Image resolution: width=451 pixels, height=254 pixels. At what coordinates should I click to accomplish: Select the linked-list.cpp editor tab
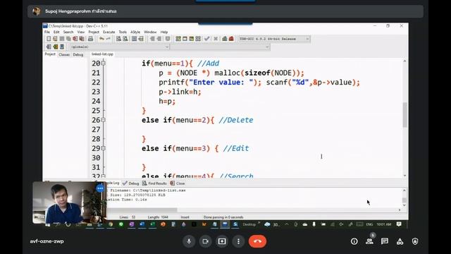tap(102, 54)
